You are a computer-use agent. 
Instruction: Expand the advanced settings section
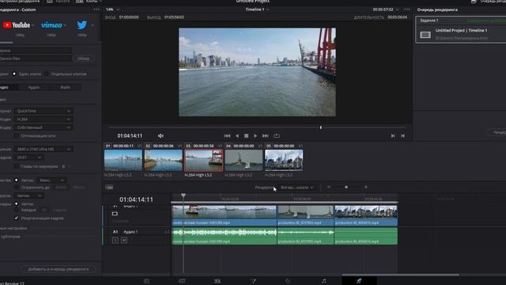[x=13, y=228]
